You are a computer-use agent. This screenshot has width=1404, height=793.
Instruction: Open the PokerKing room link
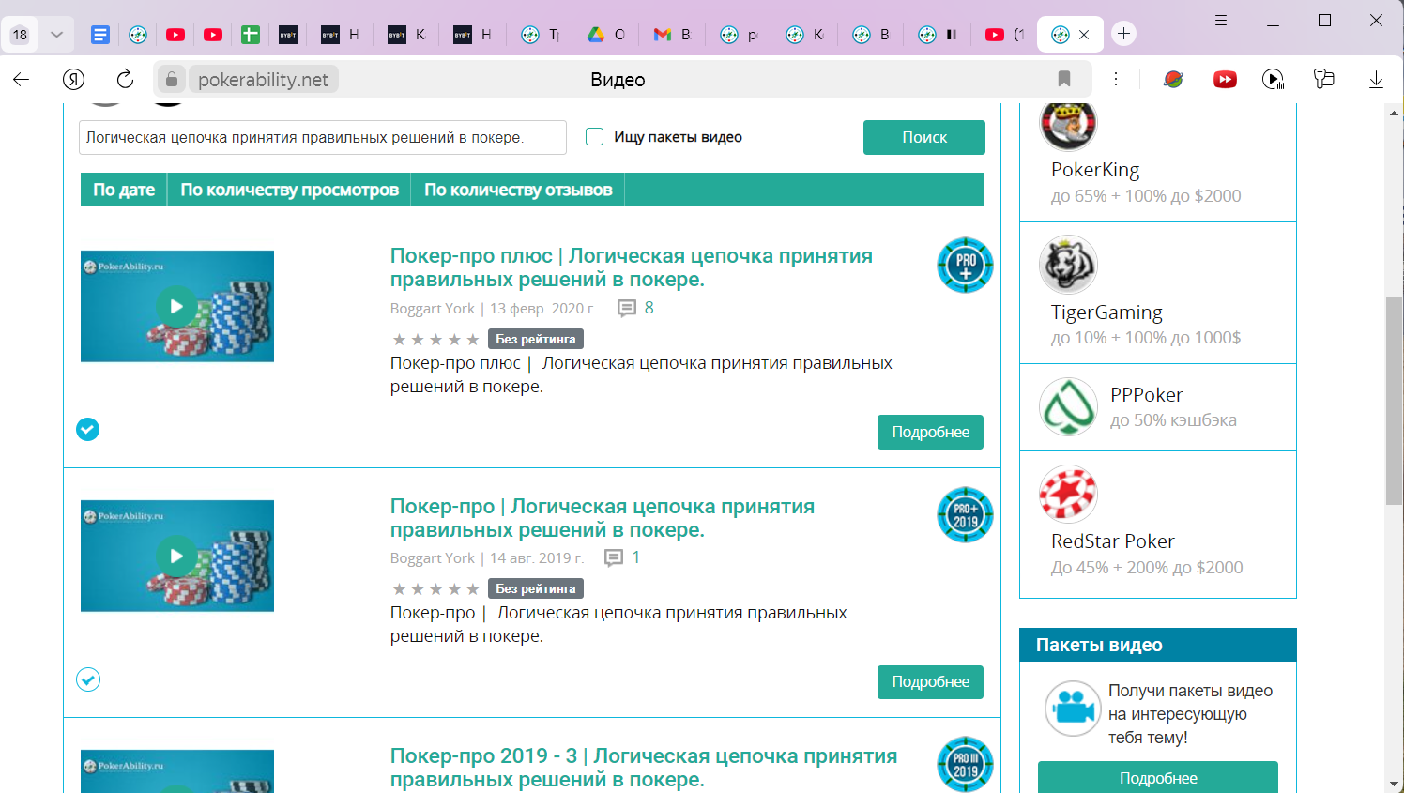click(x=1095, y=170)
